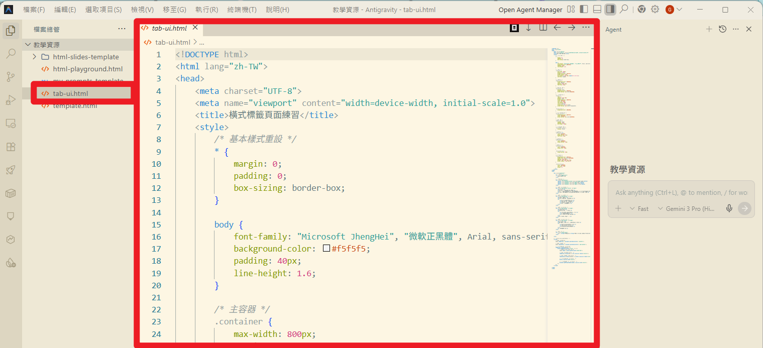Click the Chrome browser icon in title bar
The height and width of the screenshot is (348, 763).
coord(641,9)
